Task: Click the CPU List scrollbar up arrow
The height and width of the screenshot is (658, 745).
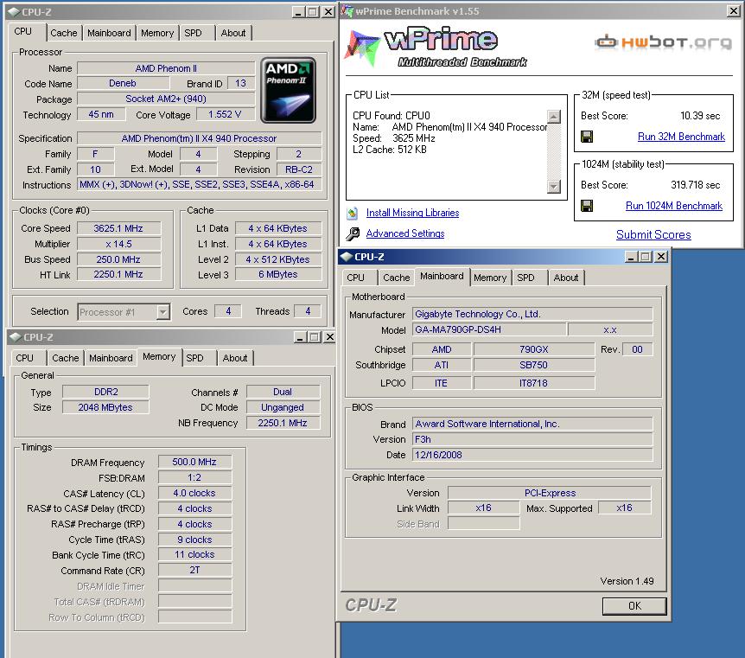Action: tap(553, 117)
